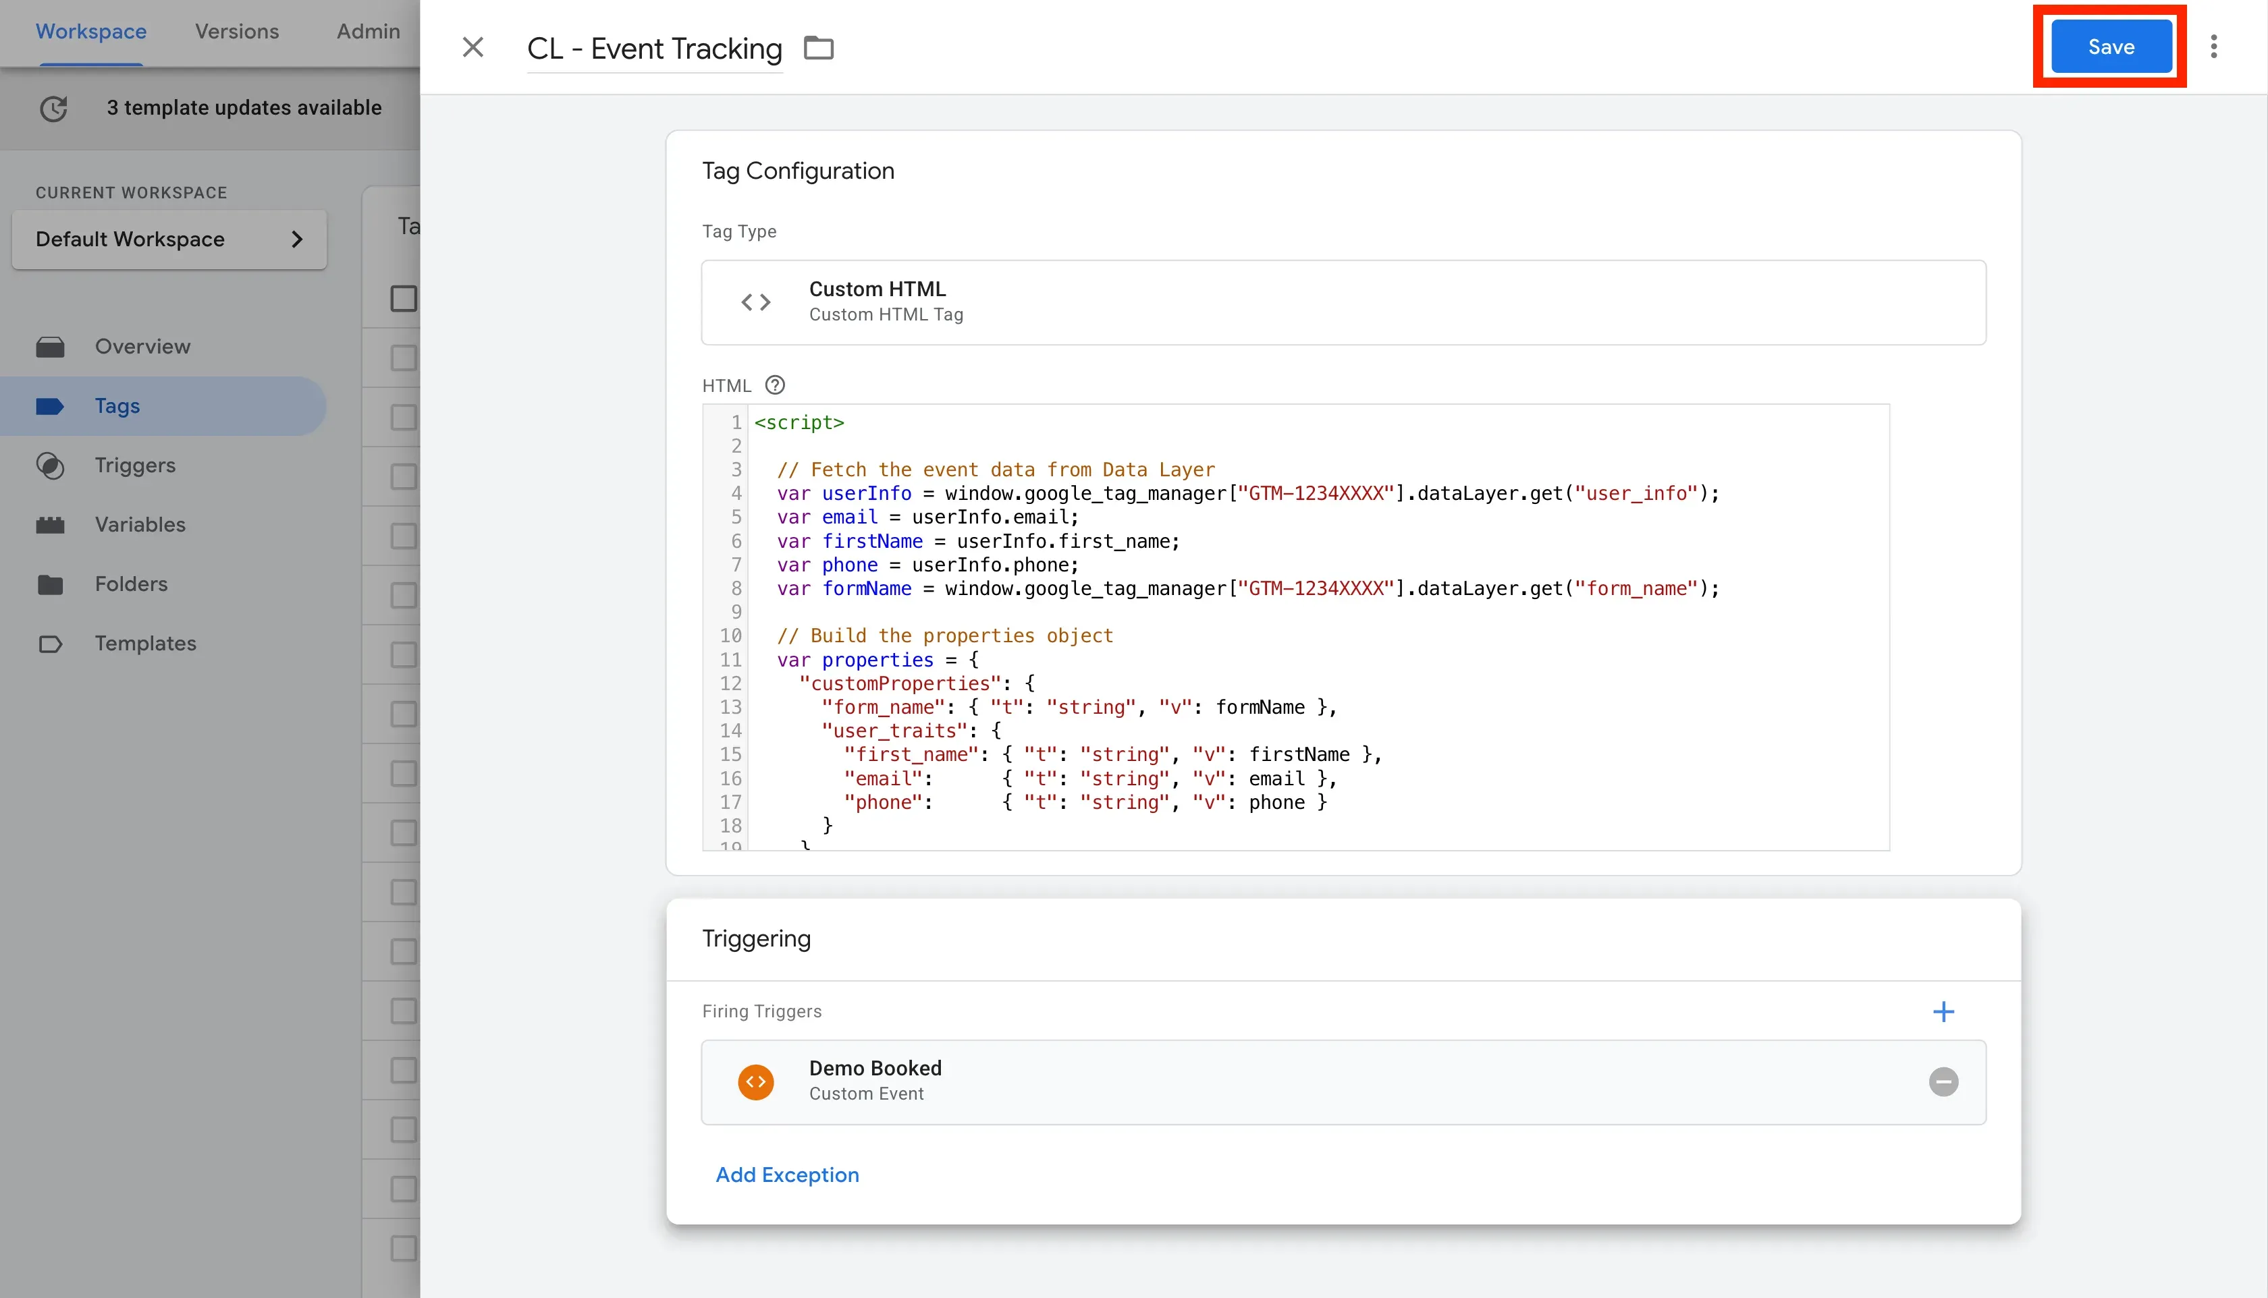Screen dimensions: 2268x1298
Task: Go to Overview in the sidebar
Action: [142, 347]
